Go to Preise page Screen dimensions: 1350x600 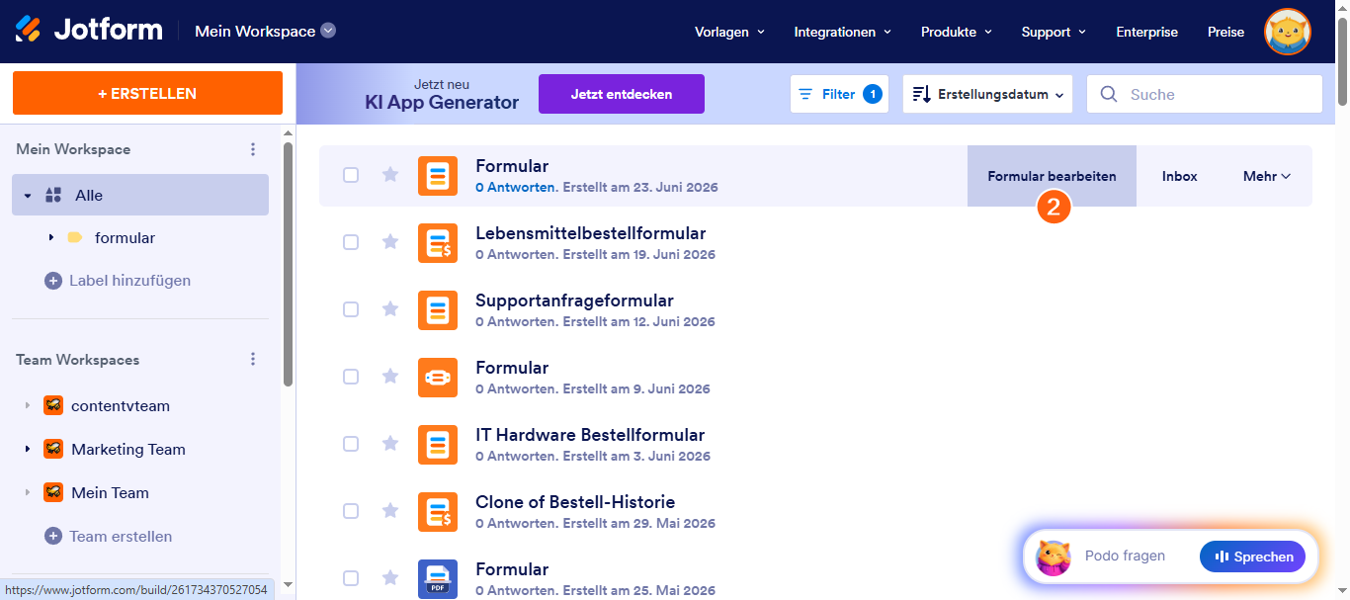tap(1225, 32)
